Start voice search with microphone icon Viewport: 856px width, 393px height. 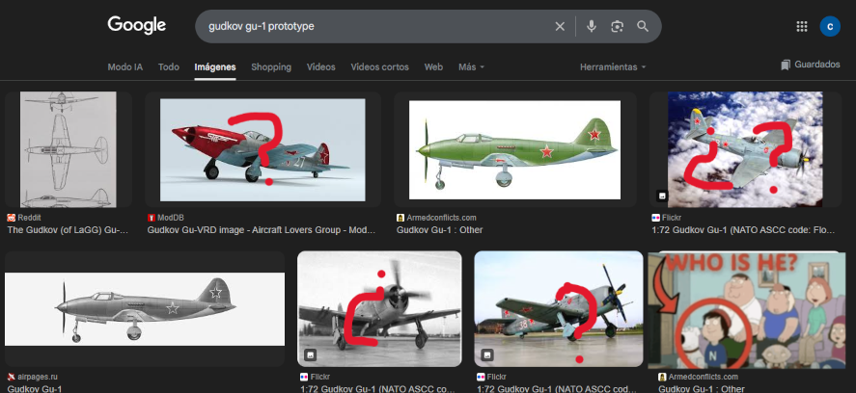[x=592, y=26]
